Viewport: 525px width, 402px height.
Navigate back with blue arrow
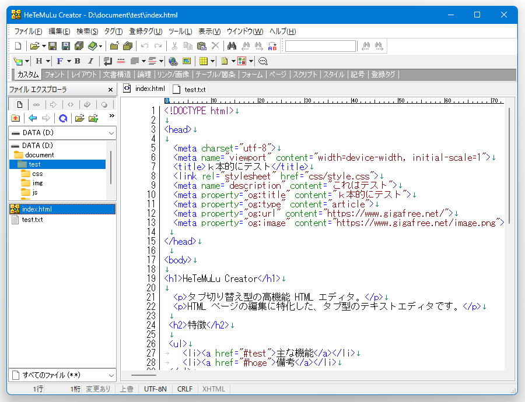pyautogui.click(x=33, y=118)
